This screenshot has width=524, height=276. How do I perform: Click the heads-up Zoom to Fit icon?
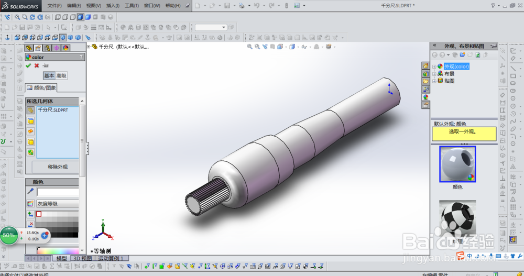pos(249,47)
